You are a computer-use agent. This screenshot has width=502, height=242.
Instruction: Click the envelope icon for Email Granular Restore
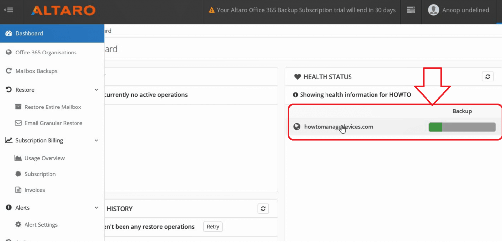tap(18, 123)
